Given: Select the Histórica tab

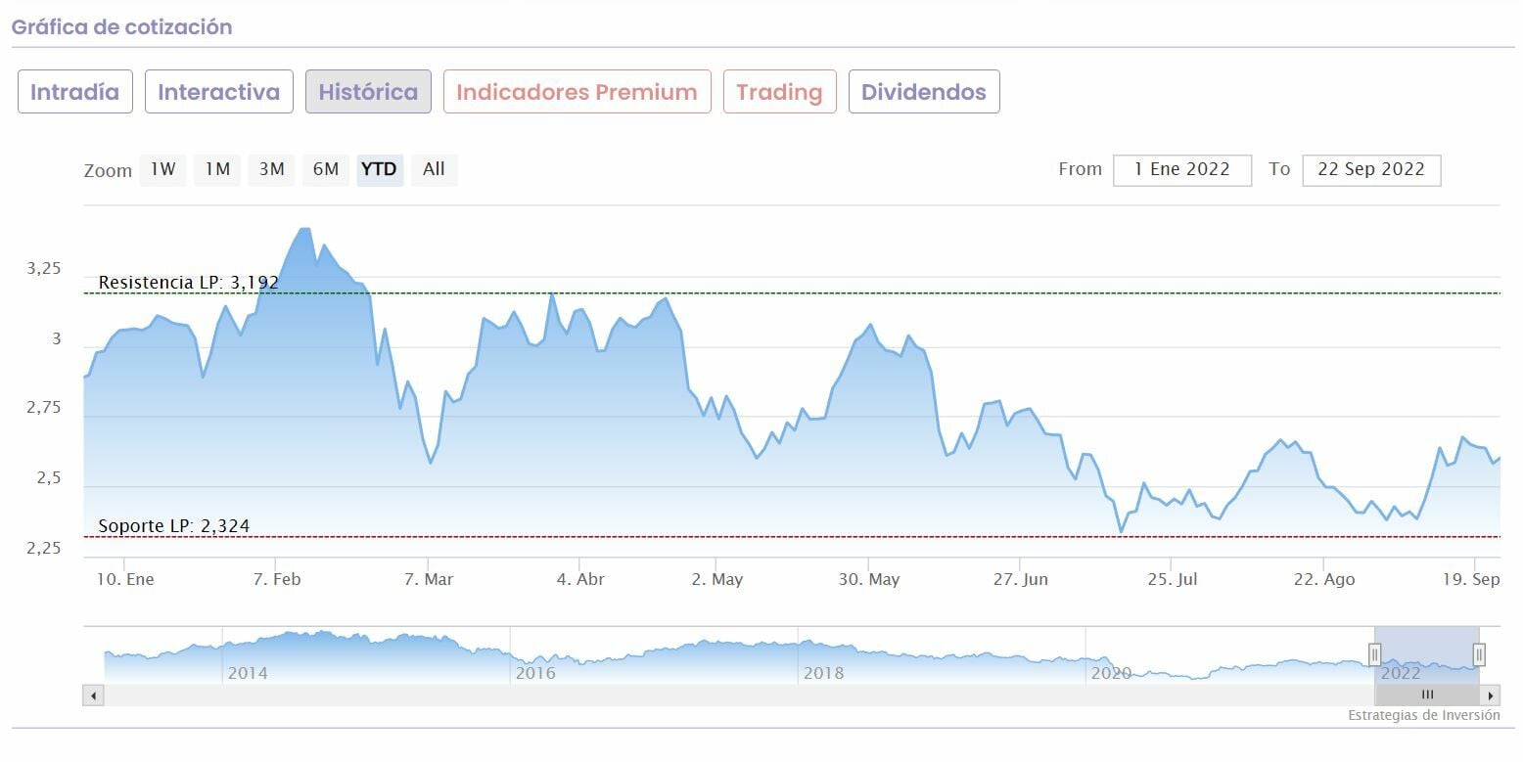Looking at the screenshot, I should 368,92.
